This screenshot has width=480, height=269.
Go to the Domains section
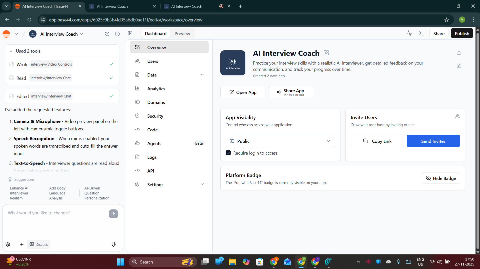(x=169, y=102)
